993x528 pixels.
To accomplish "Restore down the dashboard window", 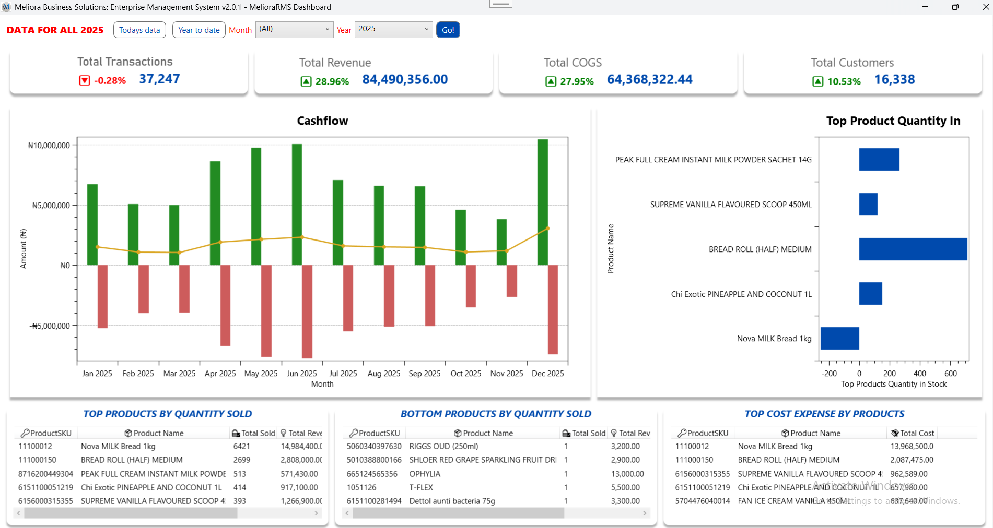I will coord(955,7).
